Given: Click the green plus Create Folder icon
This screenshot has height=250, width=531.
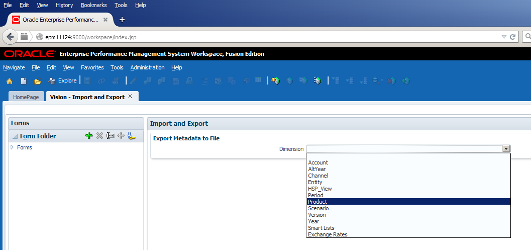Looking at the screenshot, I should pyautogui.click(x=89, y=136).
